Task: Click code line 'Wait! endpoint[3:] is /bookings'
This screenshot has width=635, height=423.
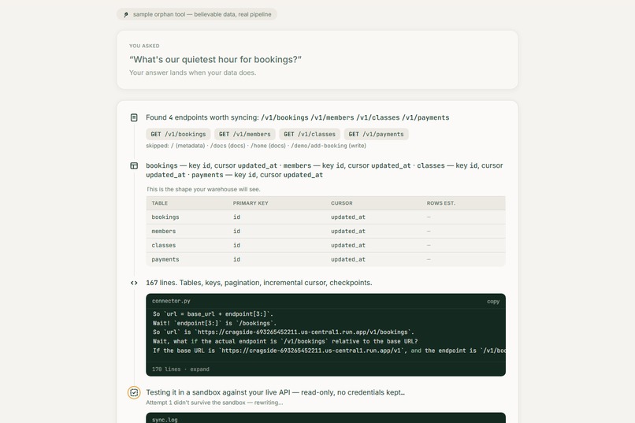Action: coord(214,324)
